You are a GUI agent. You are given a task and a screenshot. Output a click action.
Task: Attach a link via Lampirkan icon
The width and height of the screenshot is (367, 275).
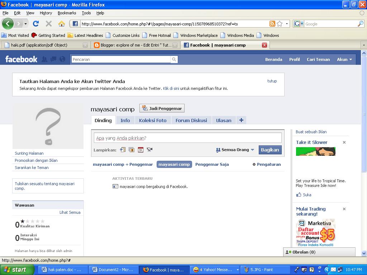123,150
